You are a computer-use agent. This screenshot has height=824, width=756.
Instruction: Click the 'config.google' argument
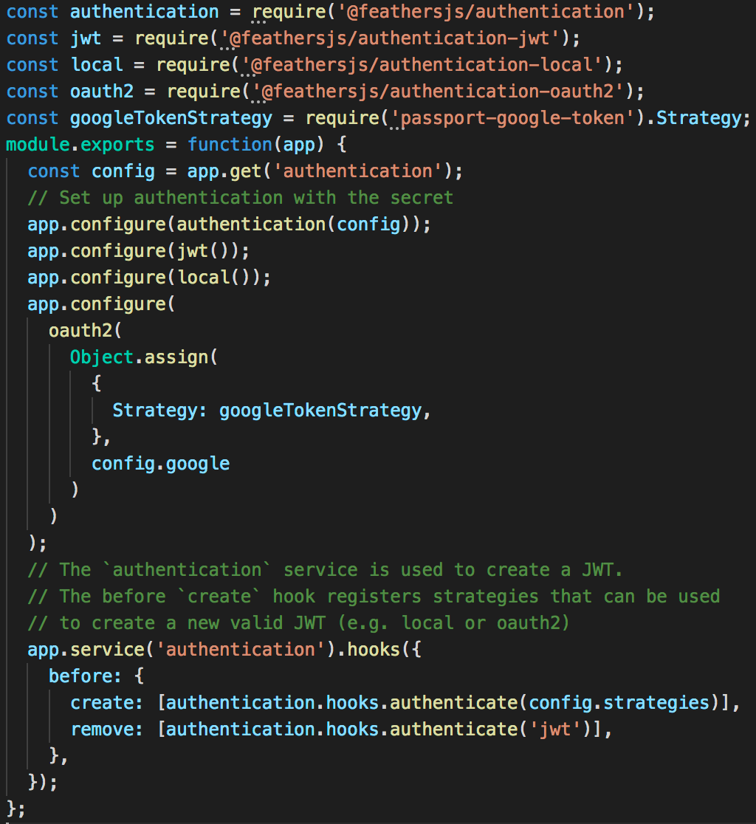[x=160, y=463]
